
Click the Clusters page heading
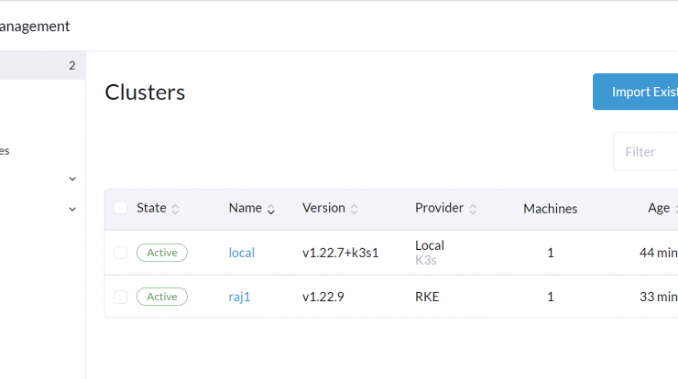pos(145,92)
